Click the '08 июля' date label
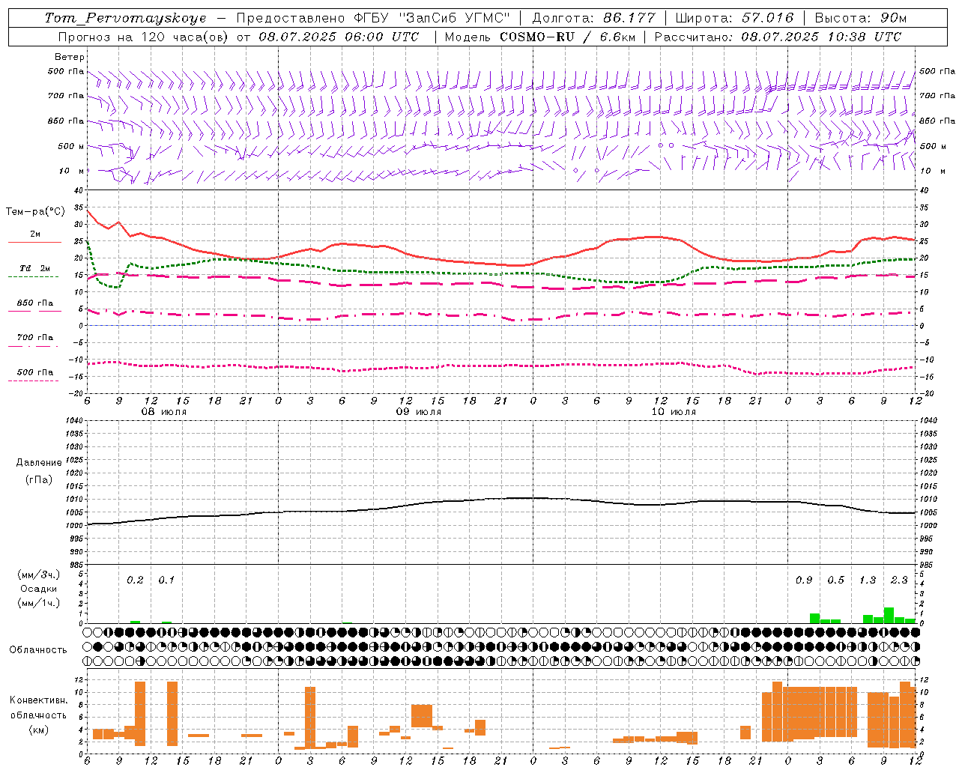This screenshot has height=767, width=959. coord(164,412)
